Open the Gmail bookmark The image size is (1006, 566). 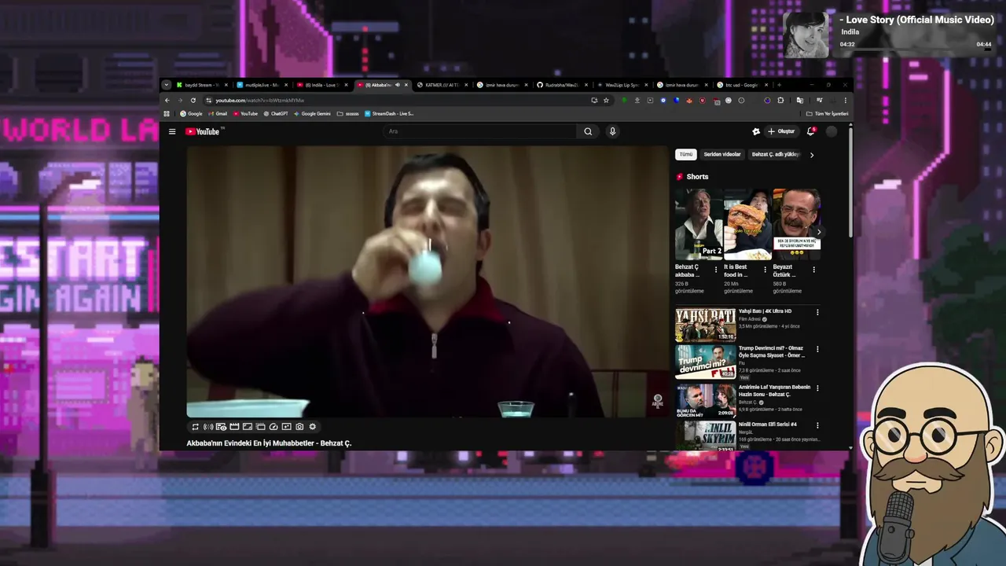[218, 113]
